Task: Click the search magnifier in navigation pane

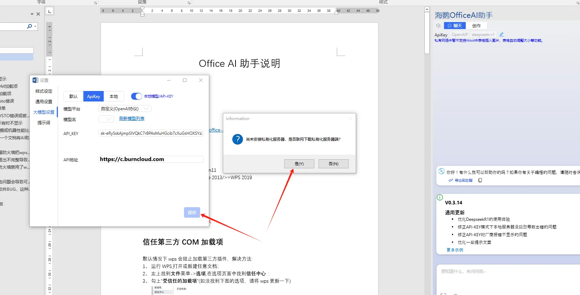Action: click(29, 26)
